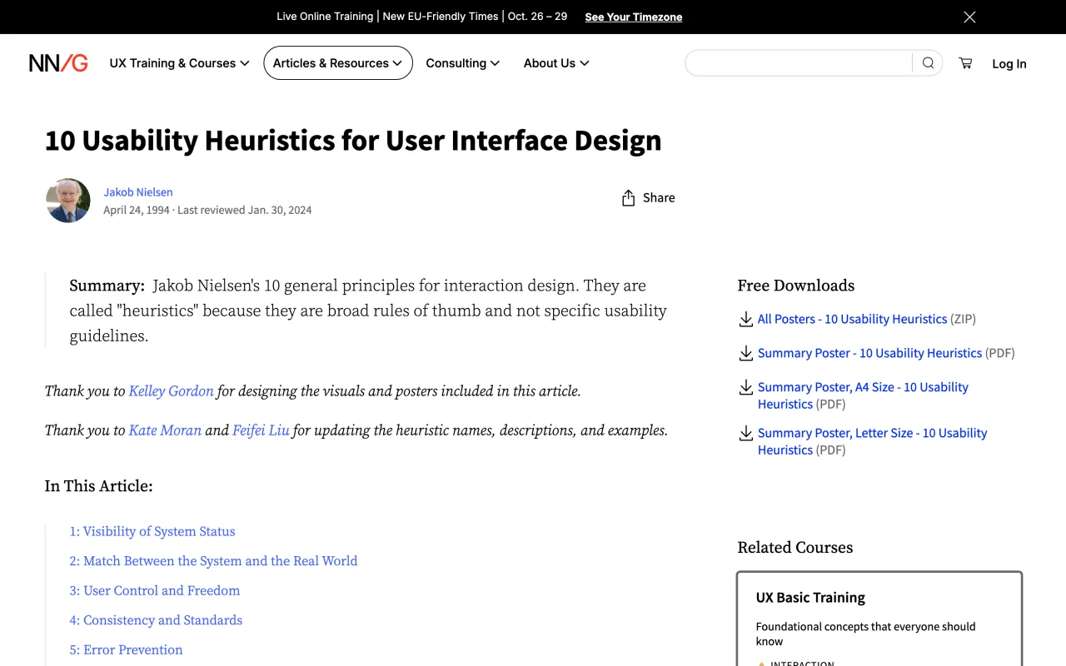Click the 'In This Article:' heading
Image resolution: width=1066 pixels, height=666 pixels.
(99, 486)
